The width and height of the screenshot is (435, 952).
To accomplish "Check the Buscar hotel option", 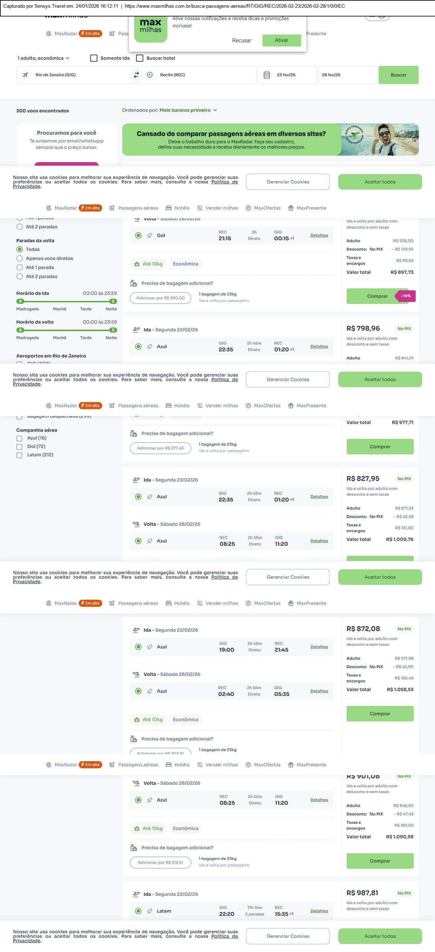I will (140, 58).
